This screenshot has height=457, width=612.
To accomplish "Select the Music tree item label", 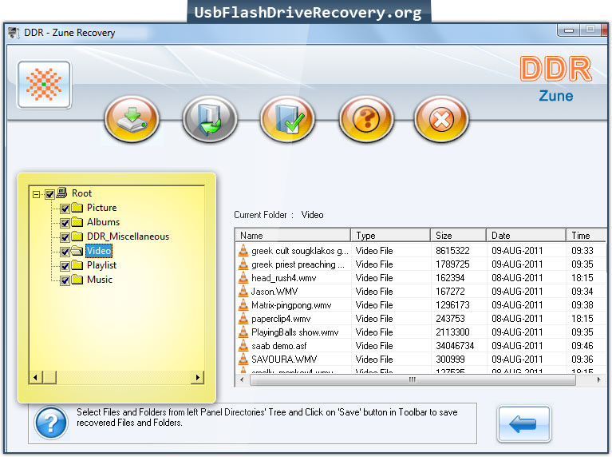I will coord(100,280).
